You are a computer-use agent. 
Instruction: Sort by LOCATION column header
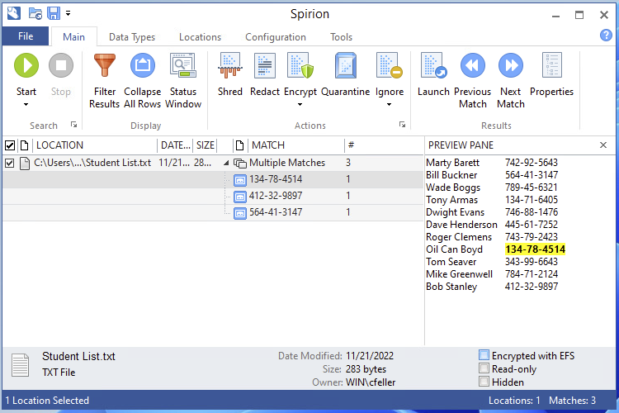(x=95, y=145)
